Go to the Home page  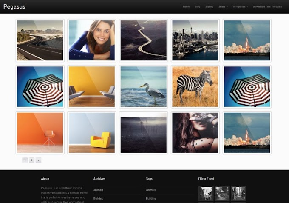[186, 7]
